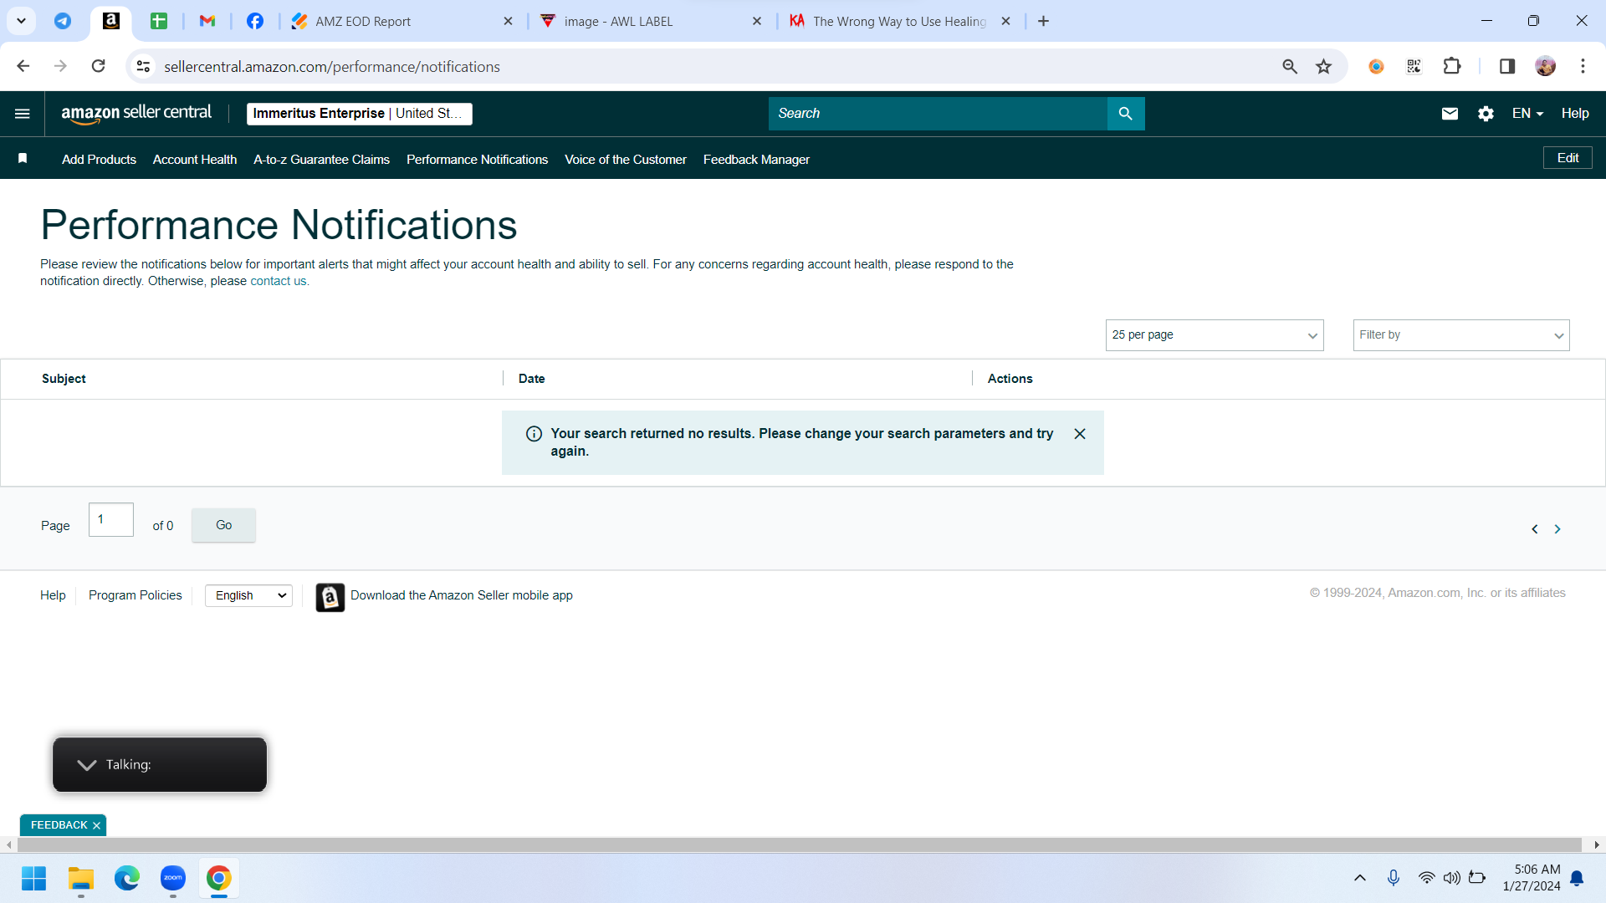The image size is (1606, 903).
Task: Click the contact us link
Action: tap(279, 282)
